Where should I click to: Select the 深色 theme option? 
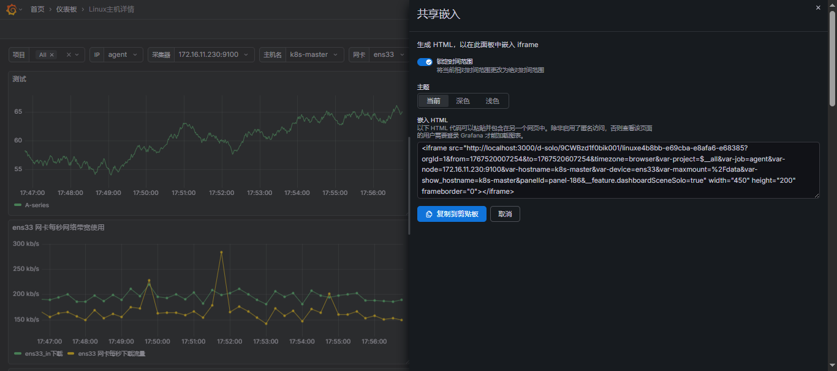click(x=463, y=101)
